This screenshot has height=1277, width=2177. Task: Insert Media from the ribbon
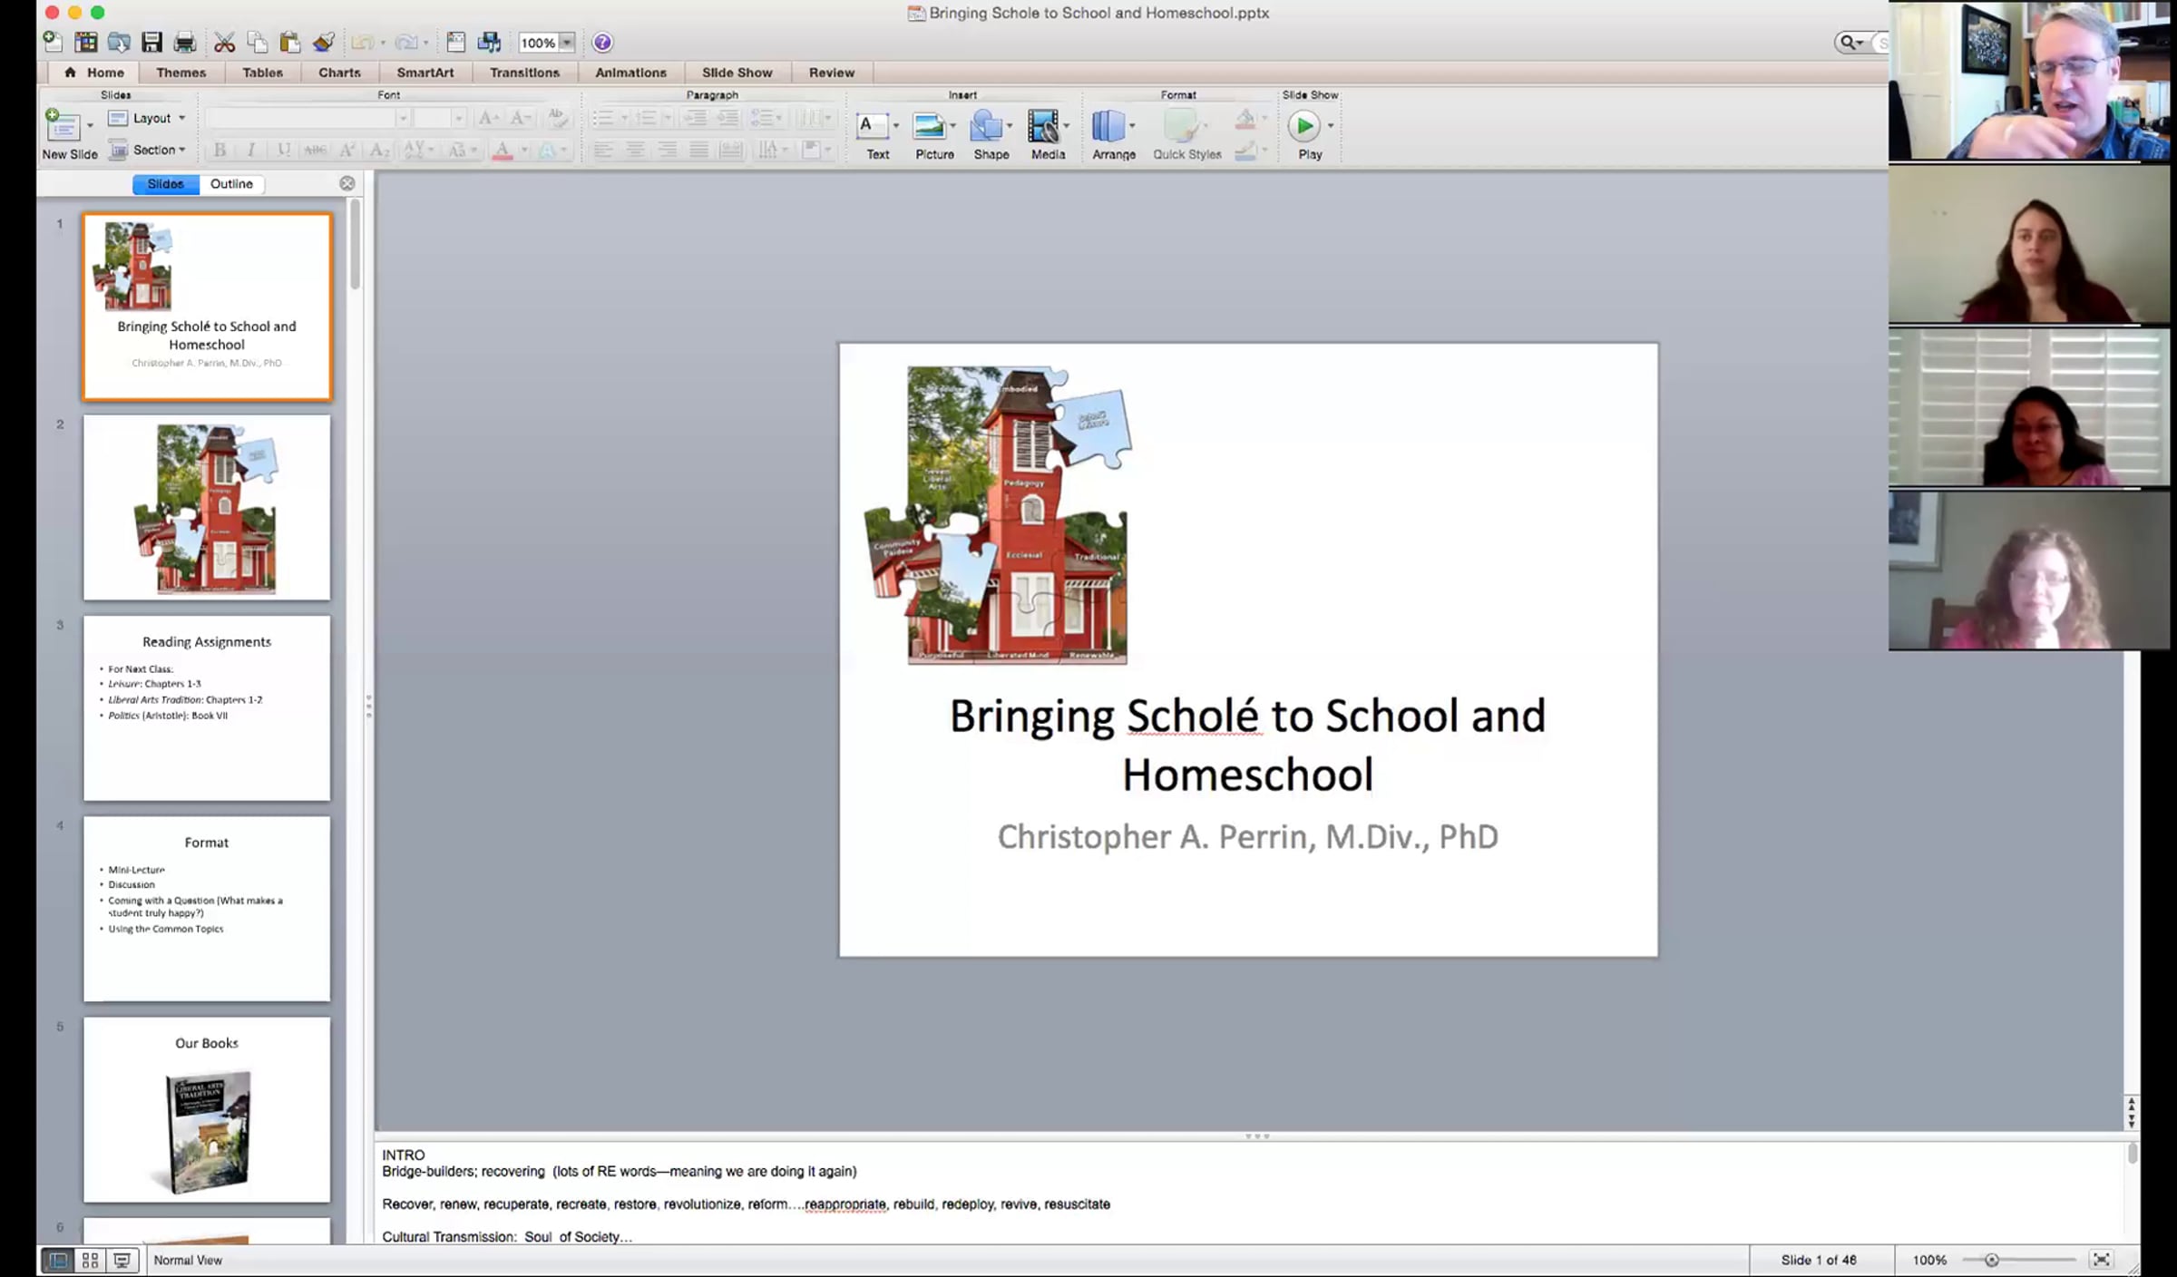tap(1043, 126)
